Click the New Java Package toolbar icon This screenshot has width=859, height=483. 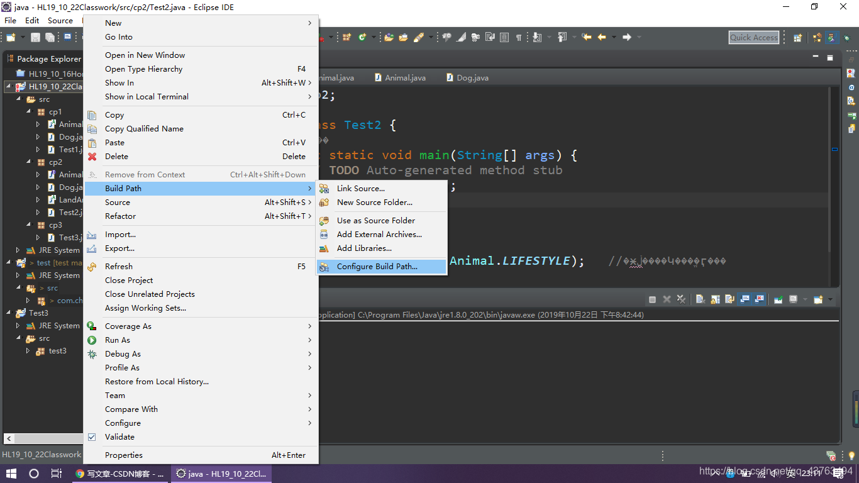pyautogui.click(x=346, y=38)
